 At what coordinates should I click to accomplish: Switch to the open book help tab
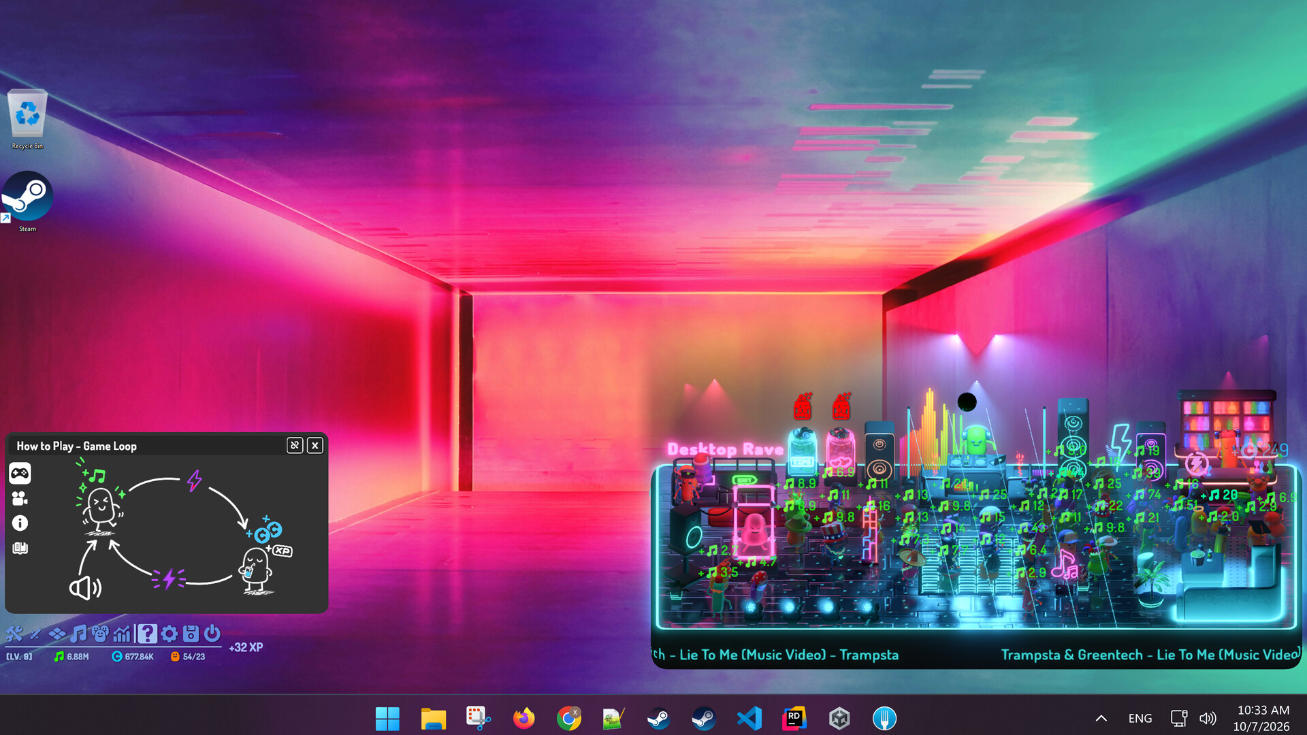tap(20, 548)
